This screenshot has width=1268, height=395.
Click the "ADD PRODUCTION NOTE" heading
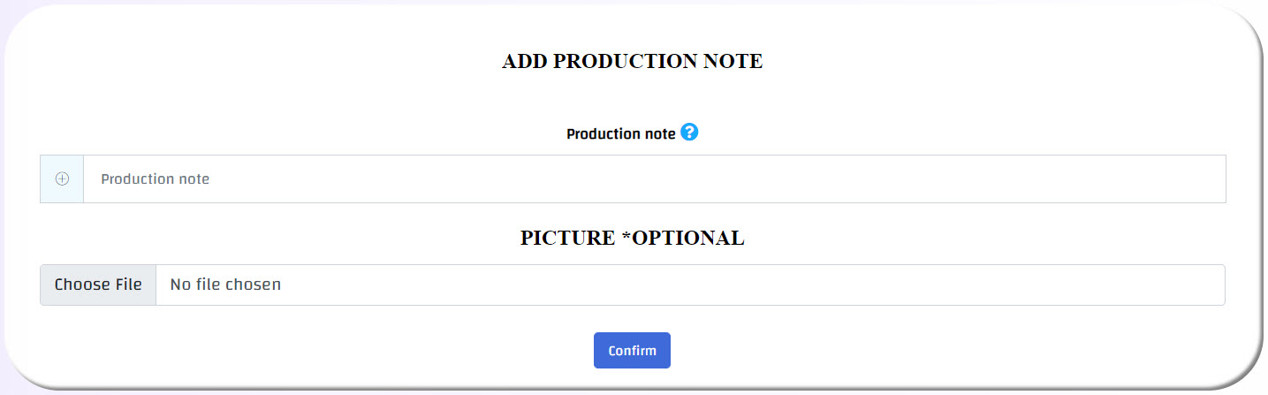coord(632,61)
